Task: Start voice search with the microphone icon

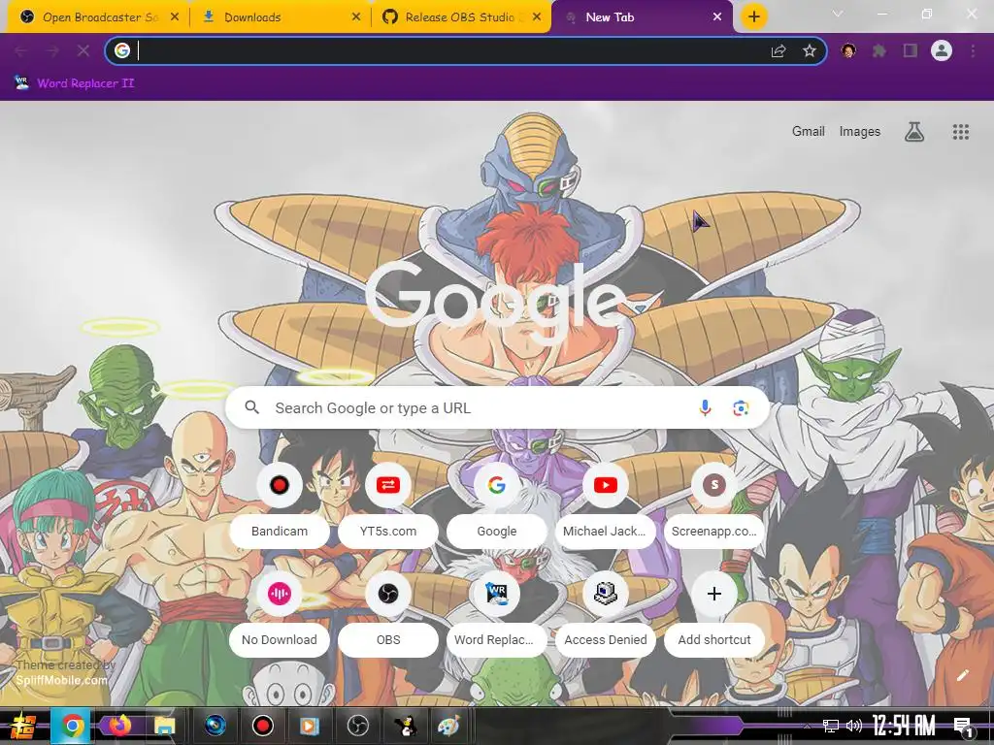Action: pos(705,408)
